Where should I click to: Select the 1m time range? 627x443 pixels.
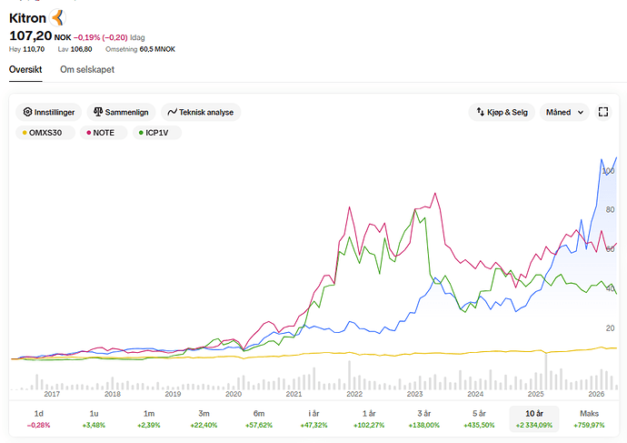[149, 418]
